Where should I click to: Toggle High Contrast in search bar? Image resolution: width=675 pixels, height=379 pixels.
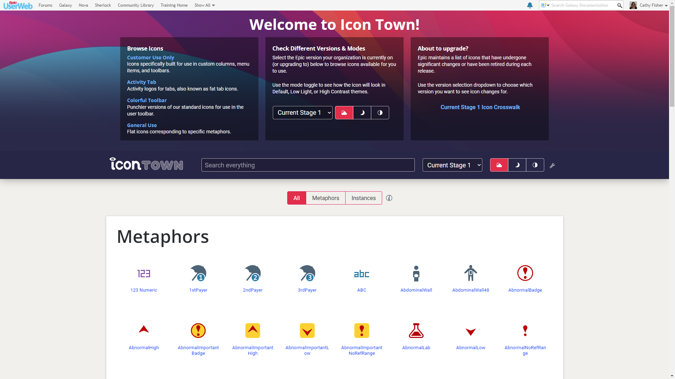click(535, 165)
